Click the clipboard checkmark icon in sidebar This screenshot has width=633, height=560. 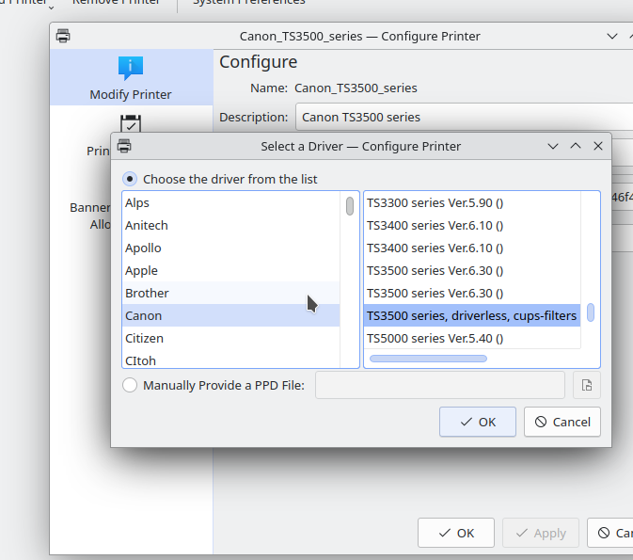point(131,123)
